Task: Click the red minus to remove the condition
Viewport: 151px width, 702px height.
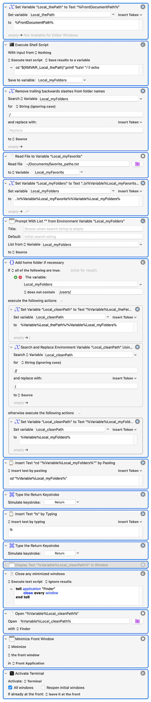Action: tap(20, 277)
